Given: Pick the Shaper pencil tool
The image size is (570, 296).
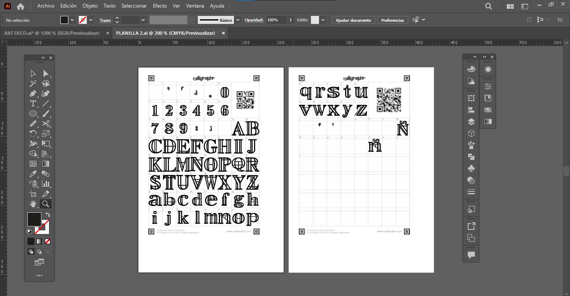Looking at the screenshot, I should (x=33, y=124).
